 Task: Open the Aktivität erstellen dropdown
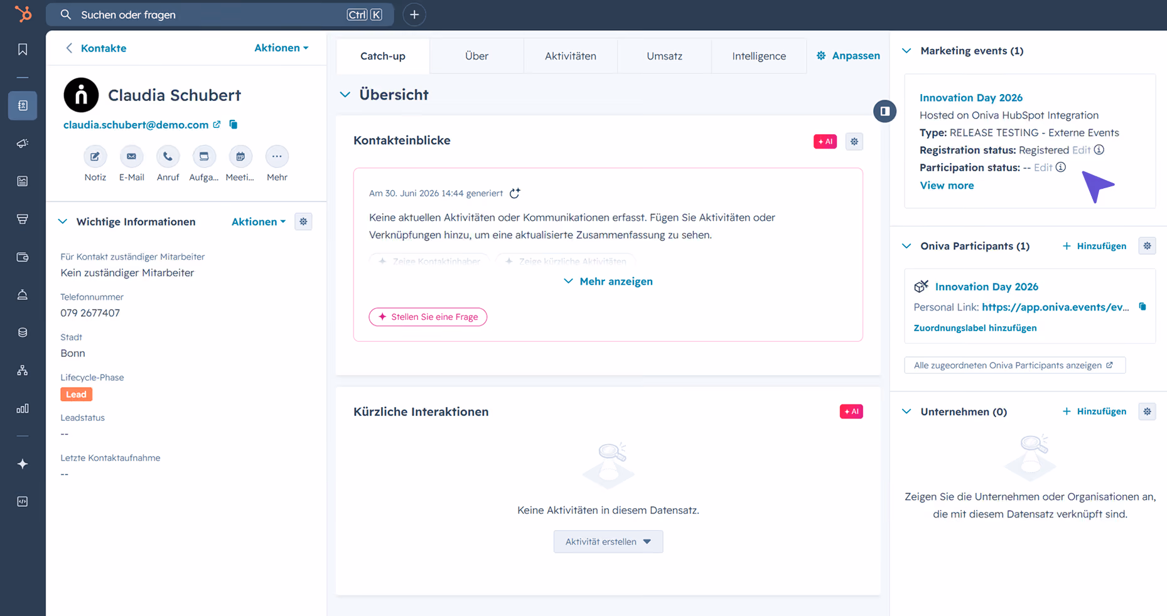(608, 541)
